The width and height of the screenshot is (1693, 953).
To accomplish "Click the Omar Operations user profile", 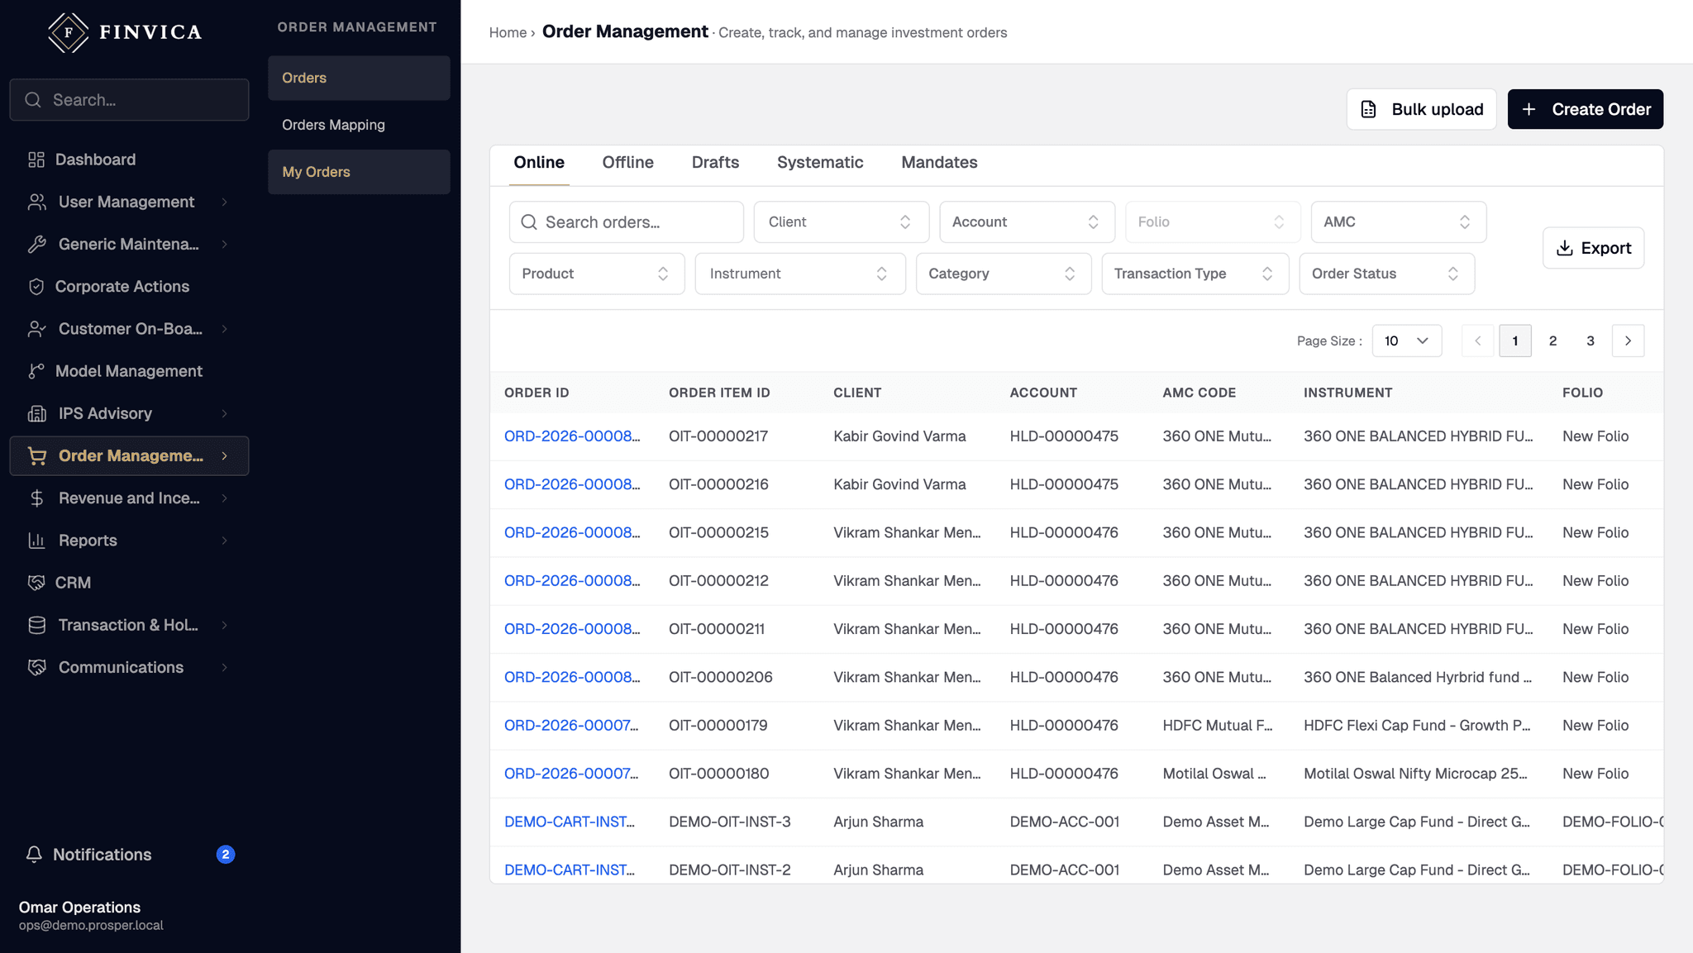I will (91, 916).
